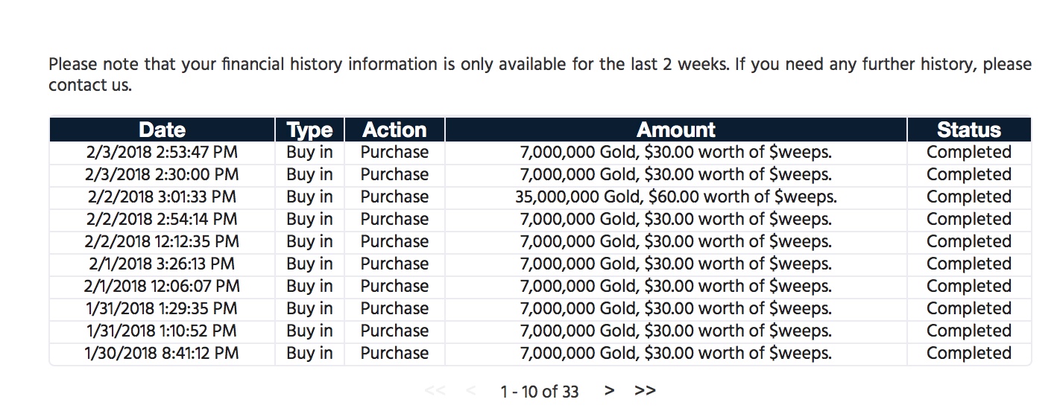Click the 2/1/2018 12:06:07 PM date cell

(163, 287)
